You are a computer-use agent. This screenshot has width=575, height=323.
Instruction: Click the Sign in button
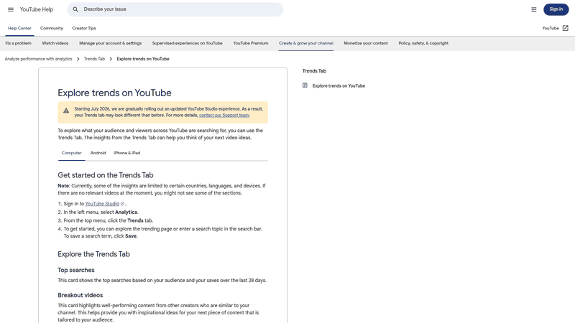(x=556, y=9)
